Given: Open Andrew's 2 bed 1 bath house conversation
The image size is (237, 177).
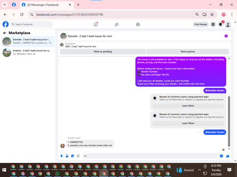Looking at the screenshot, I should [x=28, y=52].
